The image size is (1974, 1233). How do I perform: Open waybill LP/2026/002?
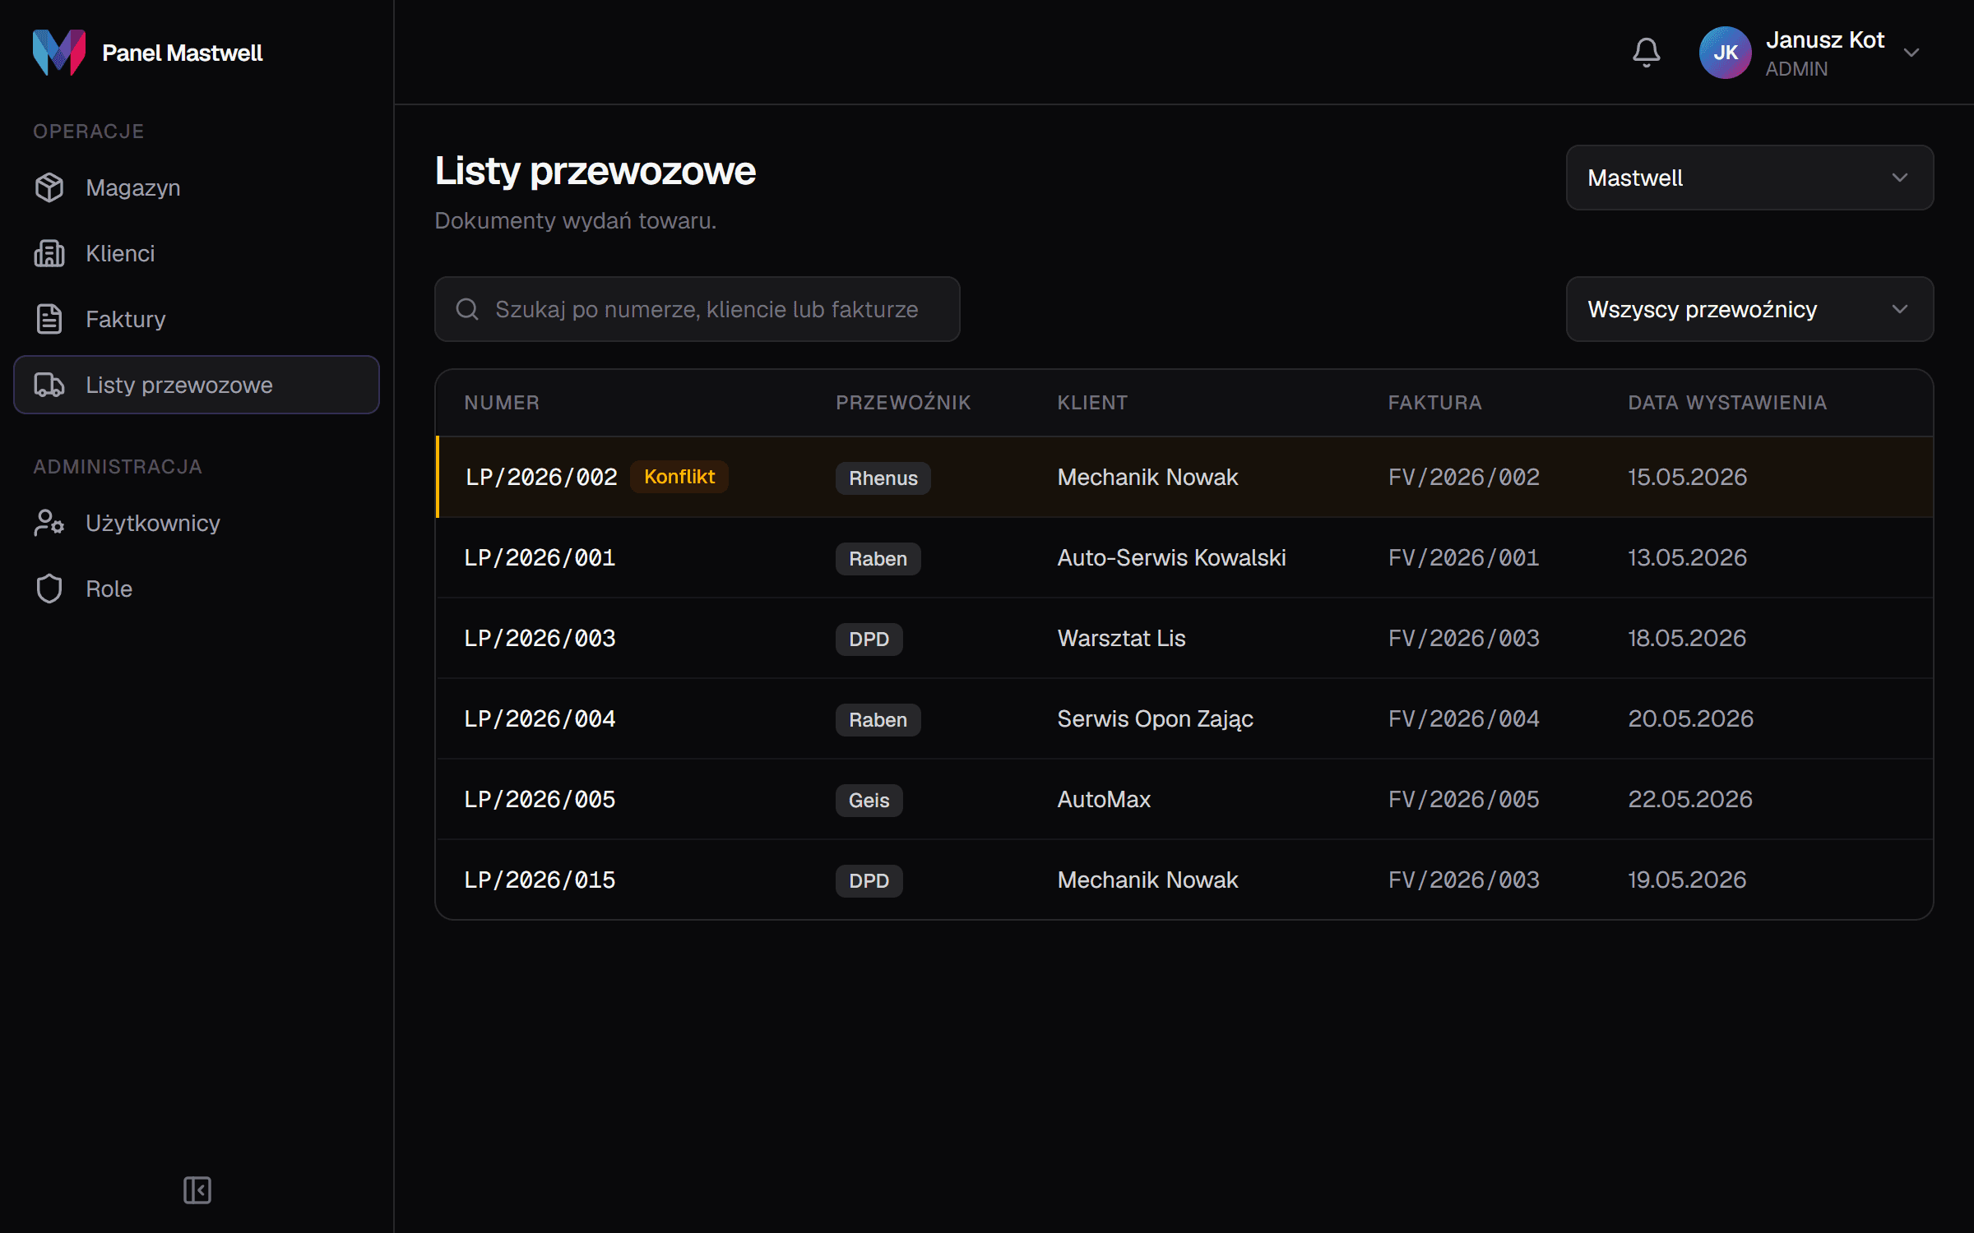pos(541,478)
